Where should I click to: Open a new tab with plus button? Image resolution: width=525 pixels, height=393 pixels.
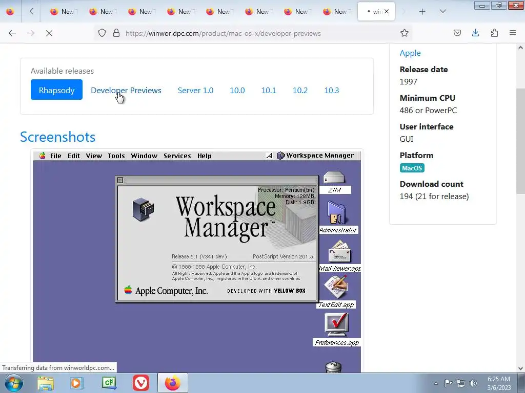click(x=422, y=11)
